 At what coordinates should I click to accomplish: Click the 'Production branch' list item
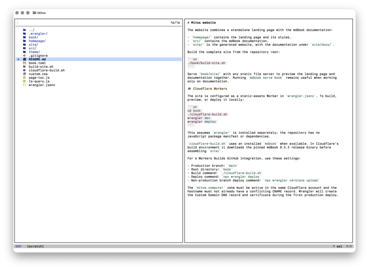coord(213,165)
